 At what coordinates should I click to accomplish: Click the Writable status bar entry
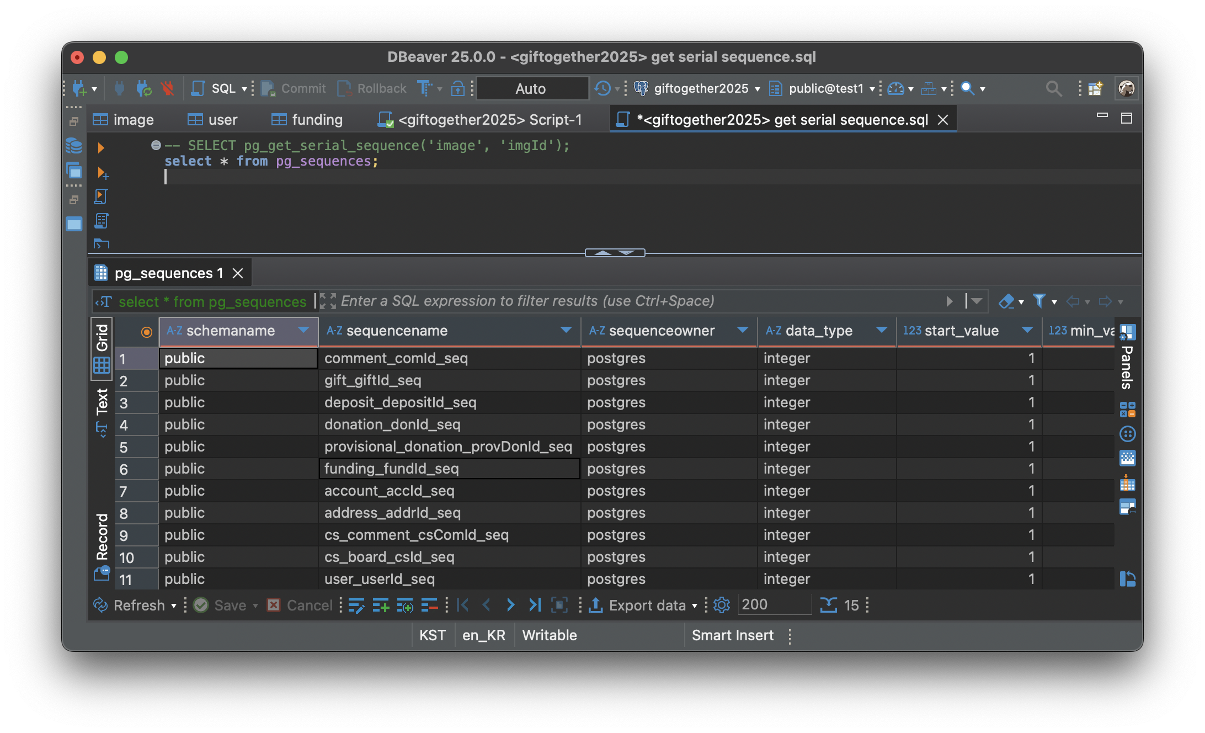click(x=550, y=635)
